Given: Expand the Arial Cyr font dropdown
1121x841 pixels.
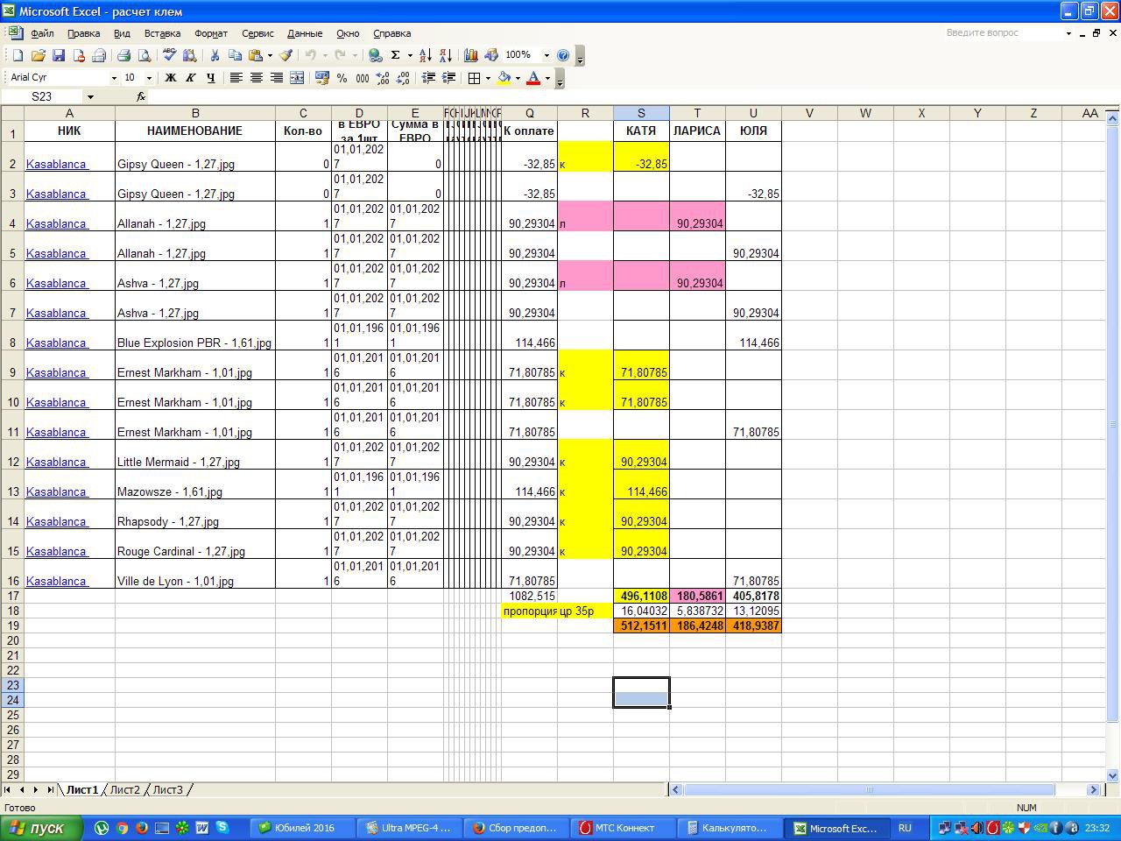Looking at the screenshot, I should (x=113, y=78).
